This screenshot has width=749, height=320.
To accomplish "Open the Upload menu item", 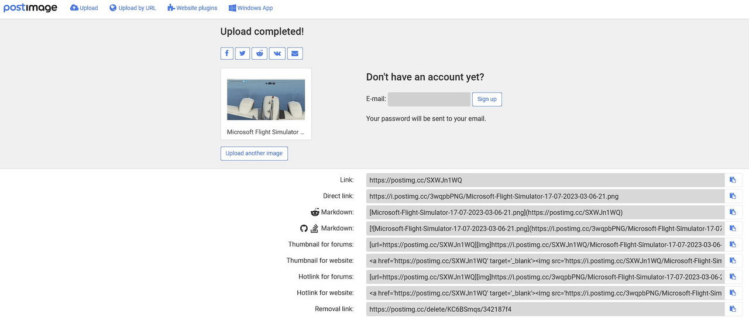I will pos(84,8).
